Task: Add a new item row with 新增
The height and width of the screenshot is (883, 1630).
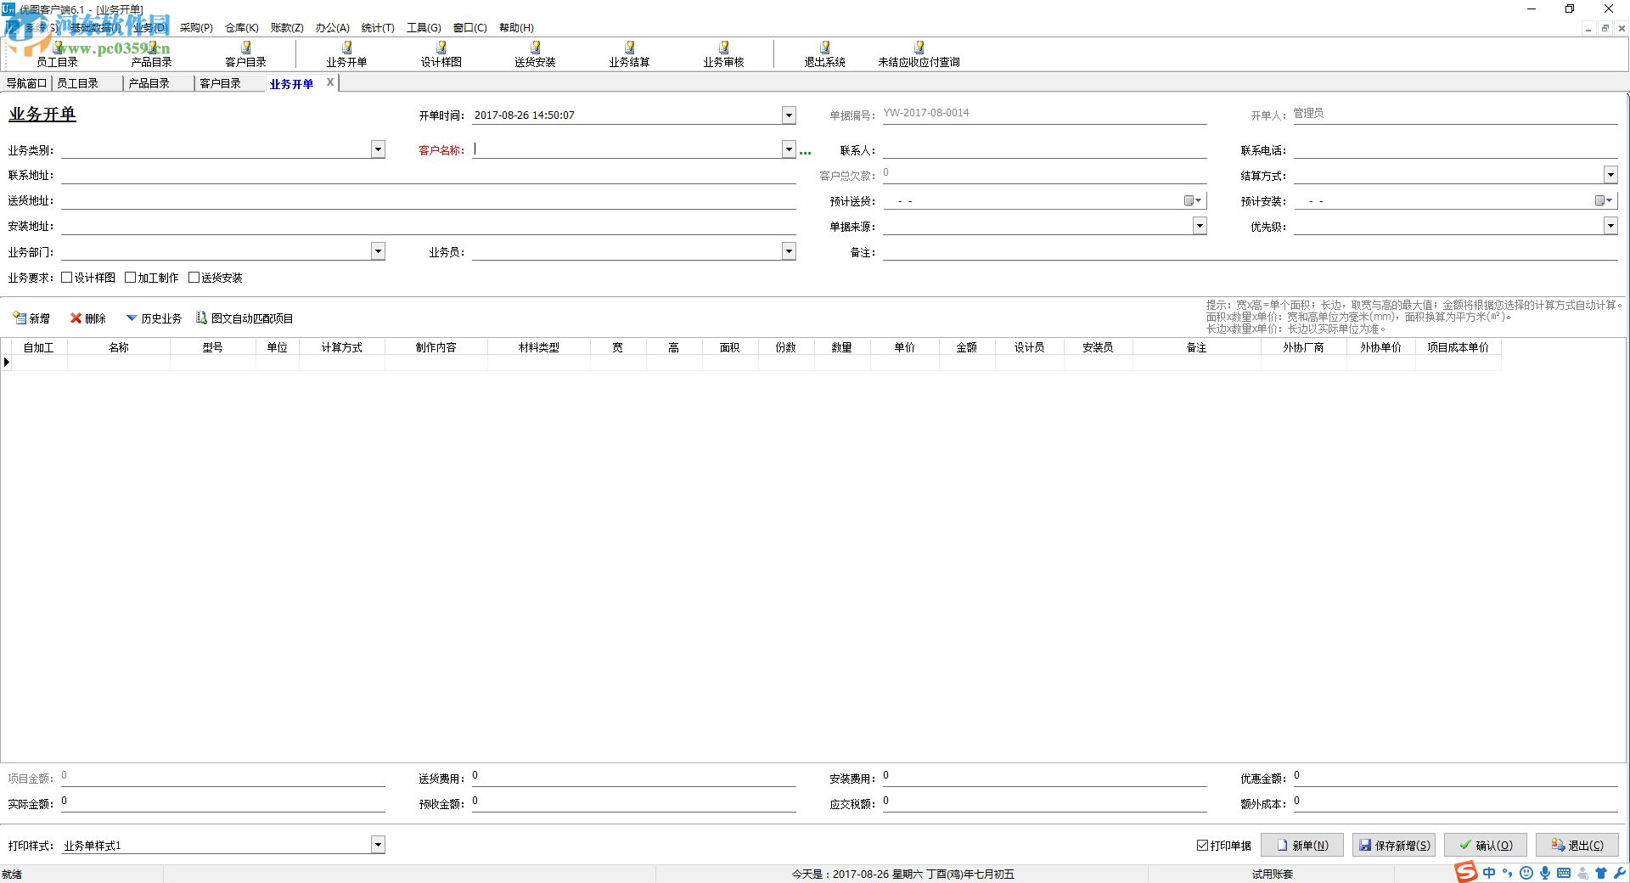Action: click(31, 318)
